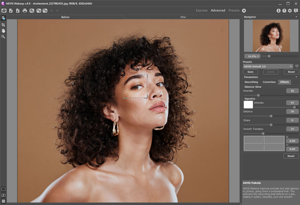Show the Before image tab

click(65, 17)
